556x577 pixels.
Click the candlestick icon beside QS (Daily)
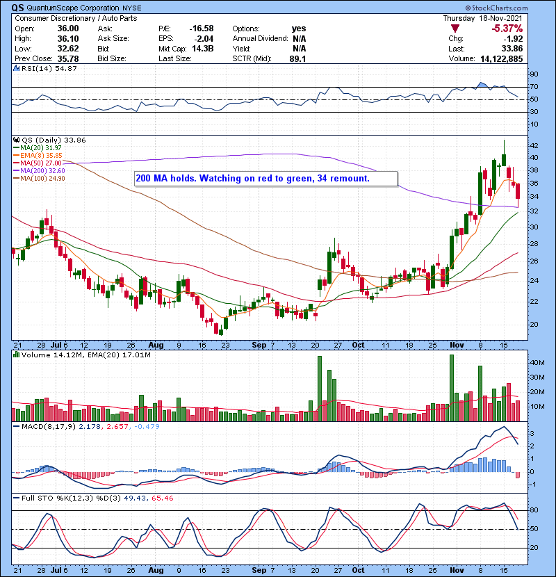point(16,140)
